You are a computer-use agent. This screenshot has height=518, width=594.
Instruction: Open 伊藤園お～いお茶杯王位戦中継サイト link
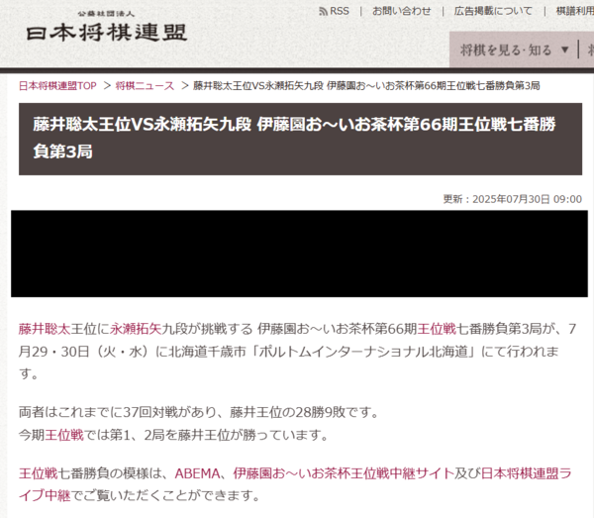tap(344, 473)
